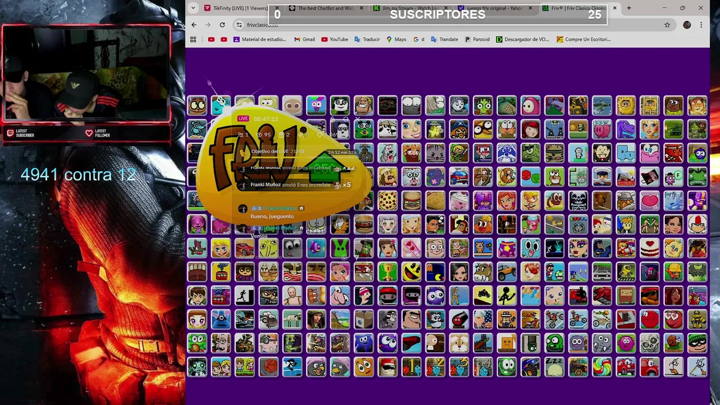Open the pirate character game

coord(459,129)
